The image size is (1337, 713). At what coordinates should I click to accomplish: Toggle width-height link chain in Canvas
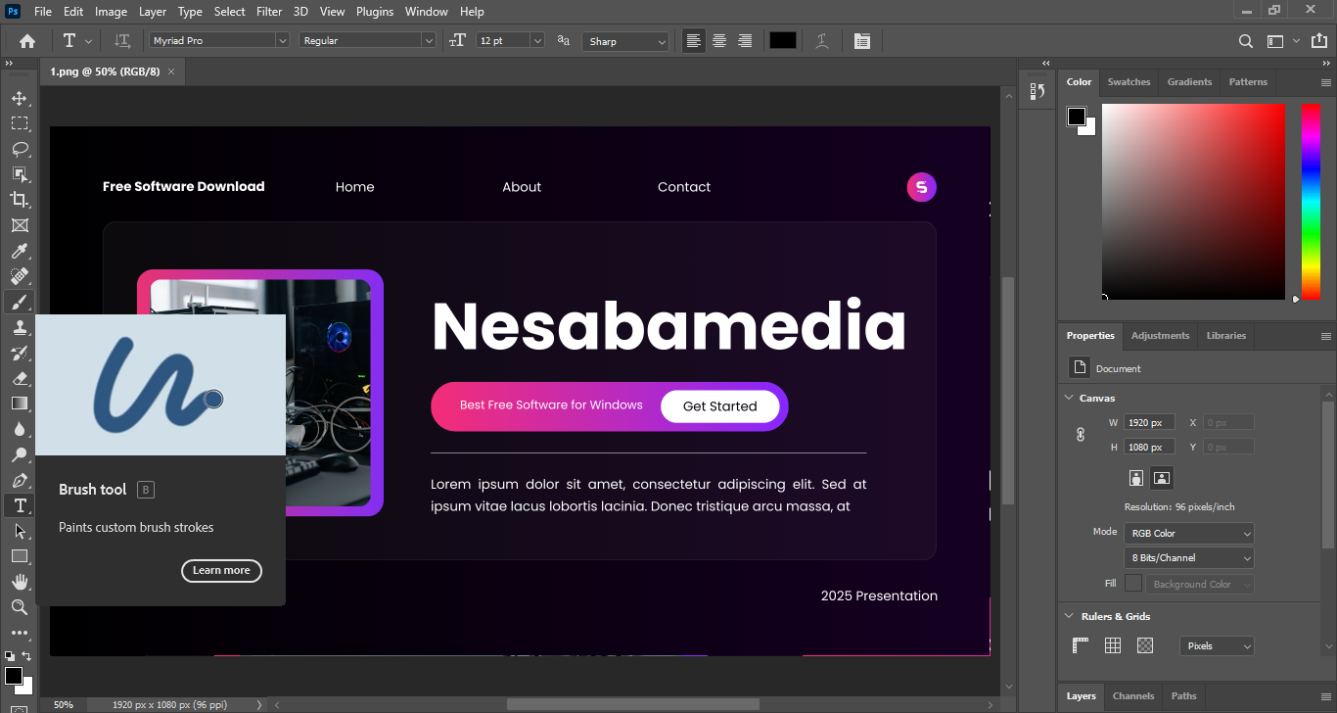click(1081, 435)
